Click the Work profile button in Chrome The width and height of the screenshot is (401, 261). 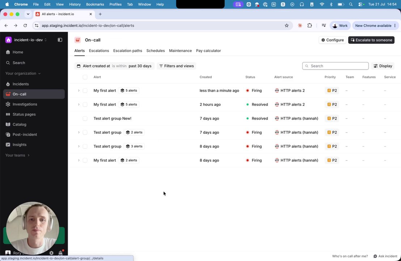click(x=340, y=26)
